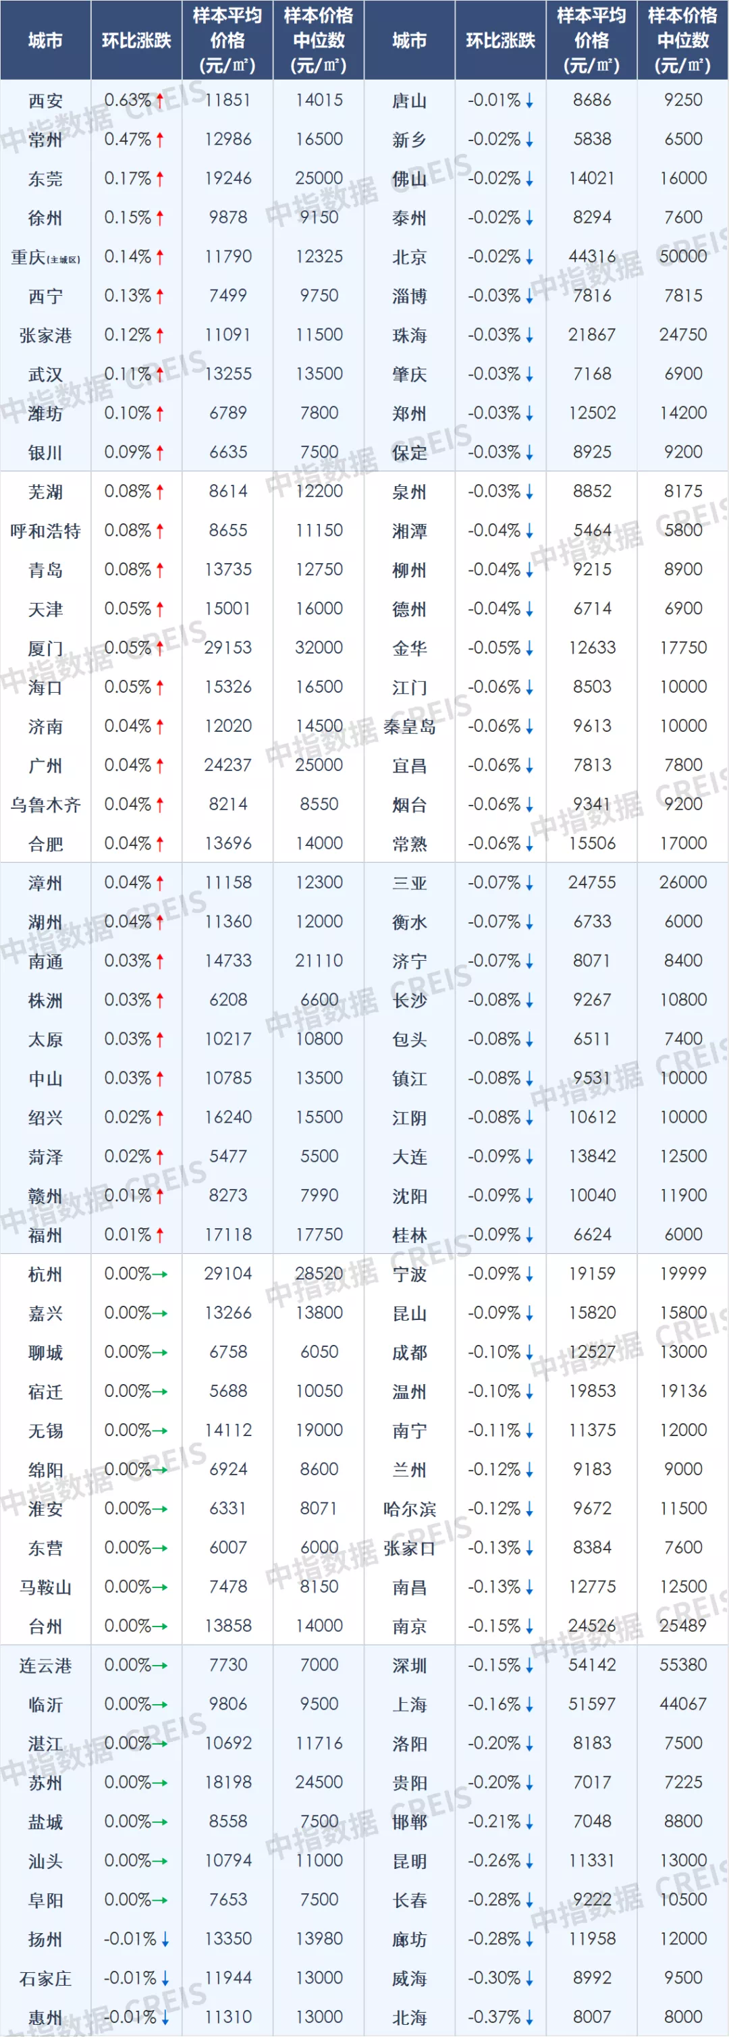Click 惠州's average price 11310
The width and height of the screenshot is (729, 2037).
(x=227, y=2017)
